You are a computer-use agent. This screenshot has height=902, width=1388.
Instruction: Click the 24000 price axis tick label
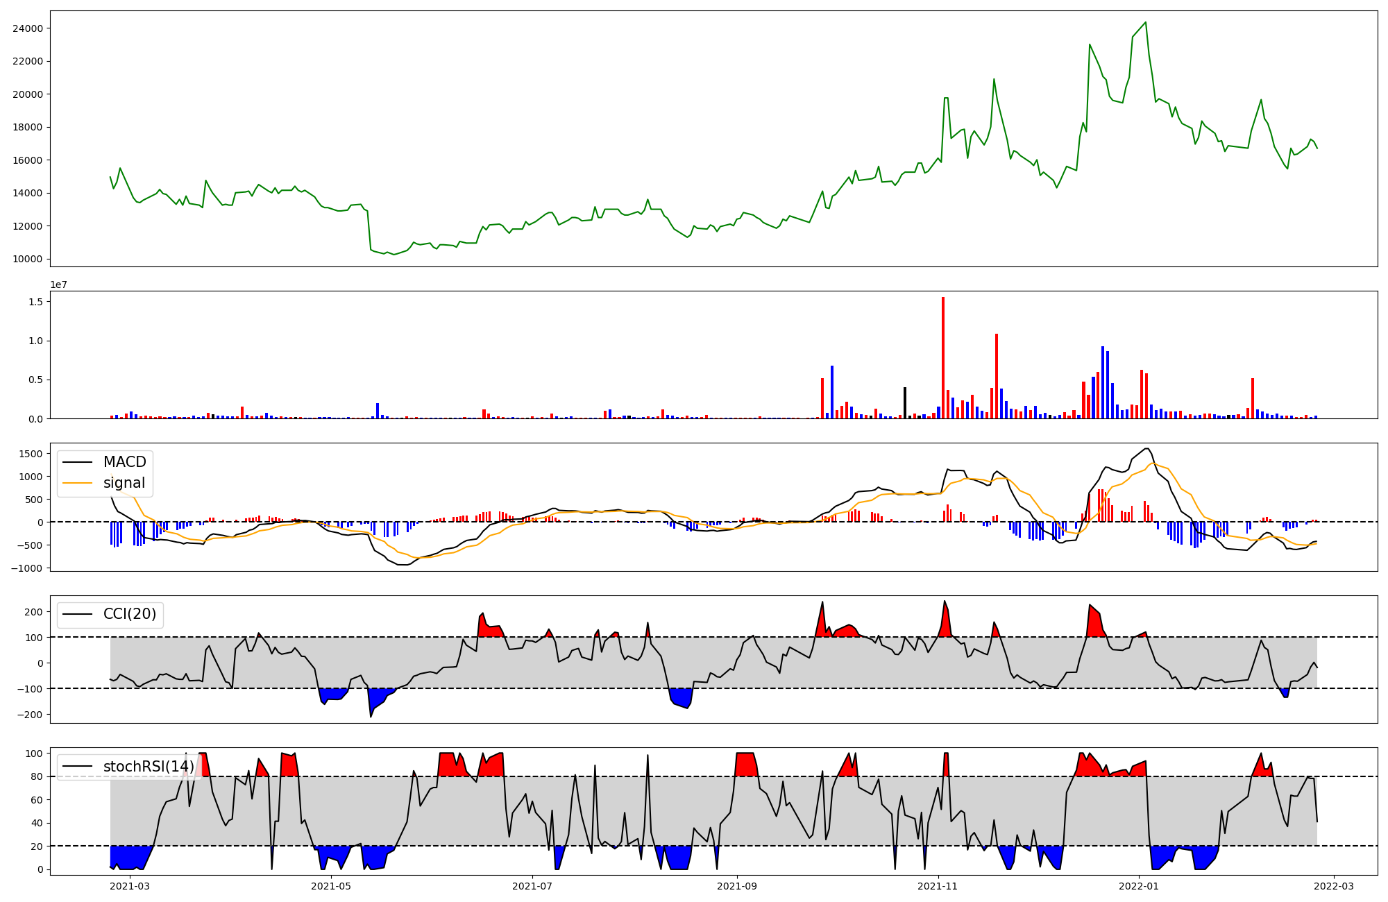[x=27, y=28]
